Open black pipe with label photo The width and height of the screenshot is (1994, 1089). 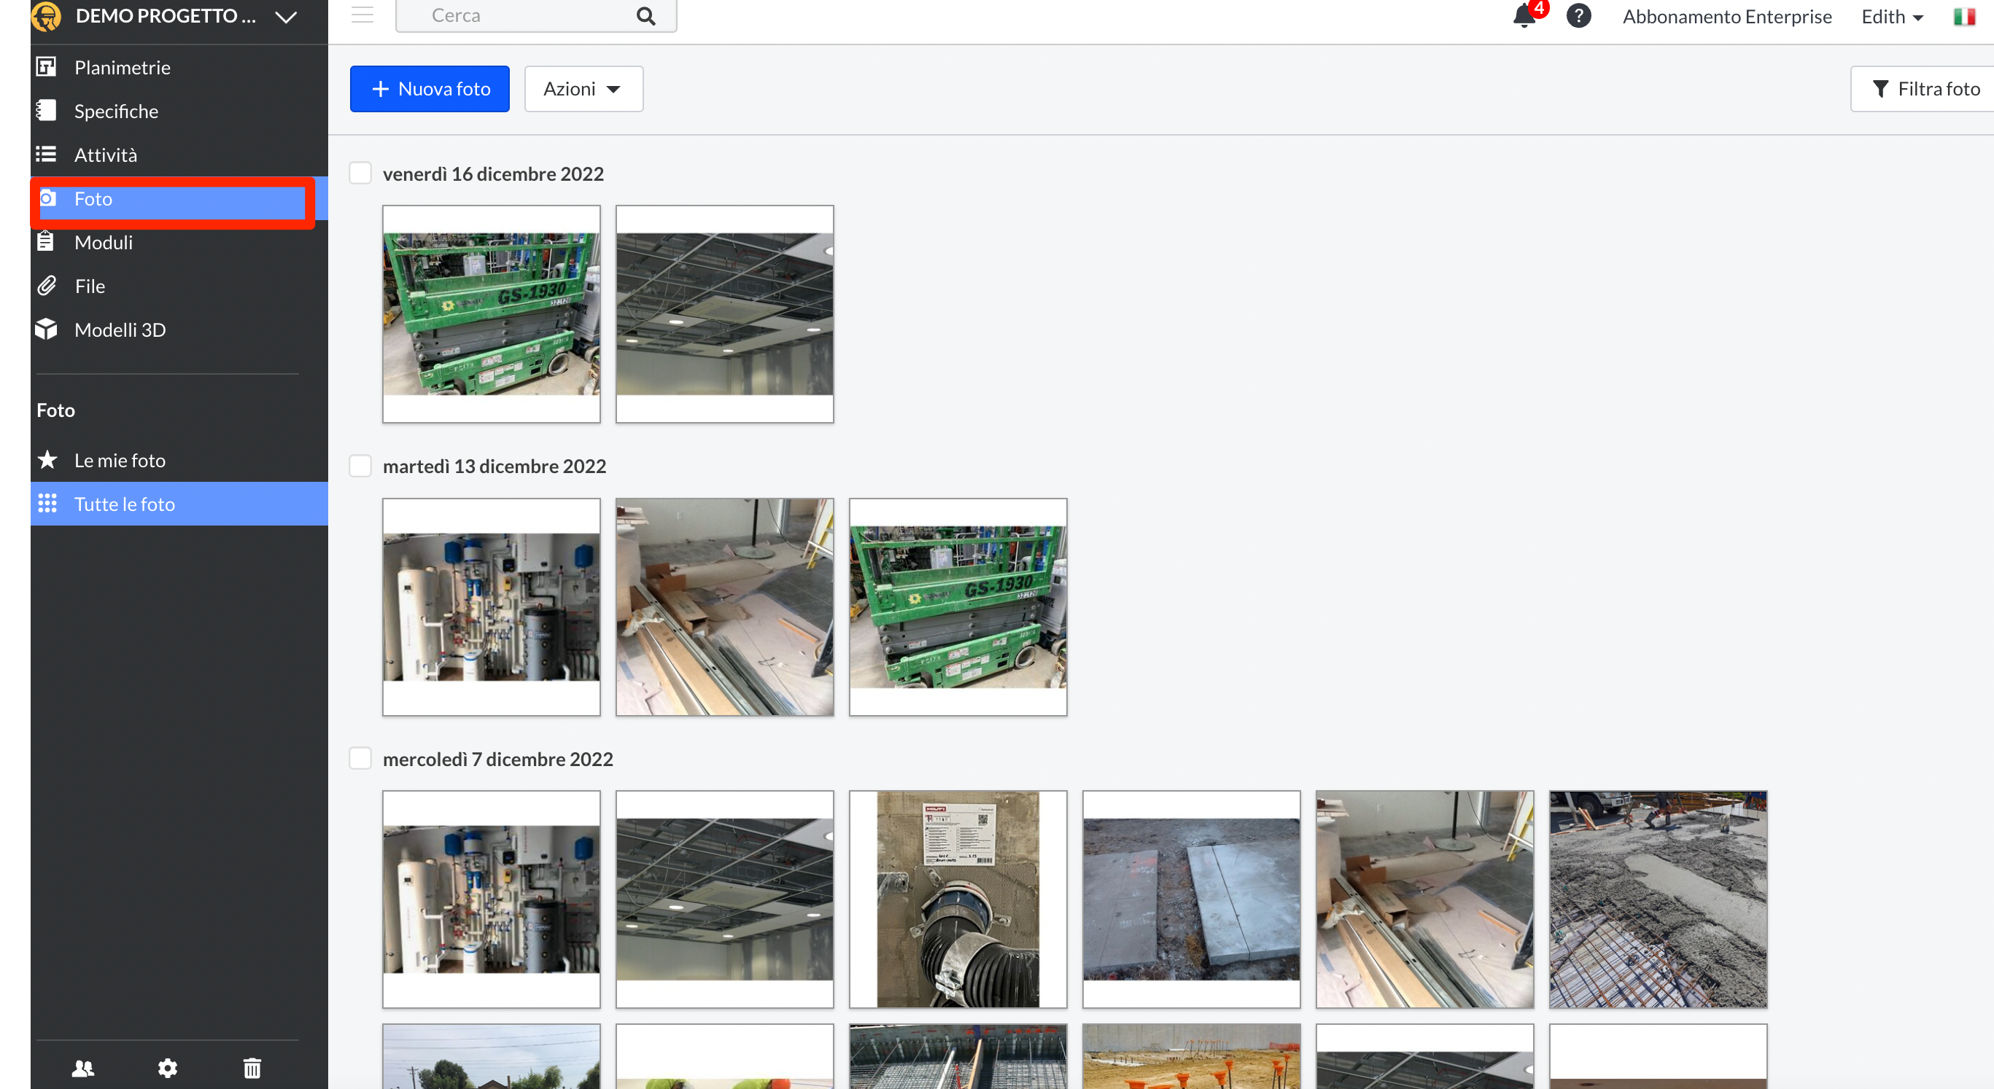958,899
